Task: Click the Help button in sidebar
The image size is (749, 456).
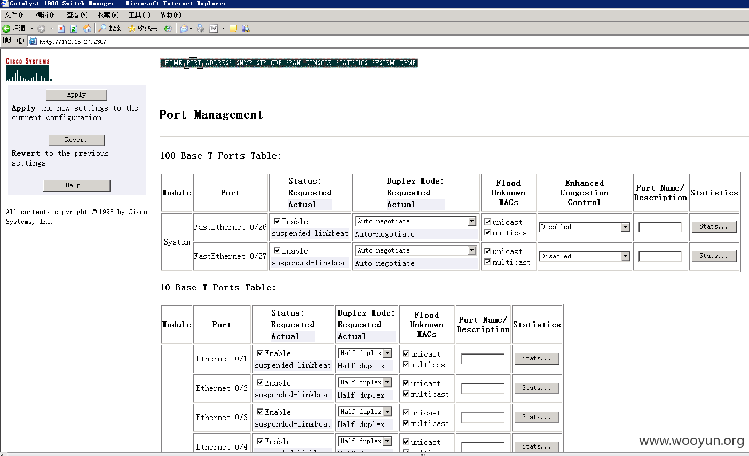Action: 76,185
